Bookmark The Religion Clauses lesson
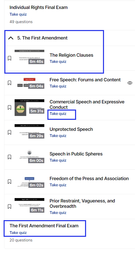135x254 pixels. (x=9, y=58)
